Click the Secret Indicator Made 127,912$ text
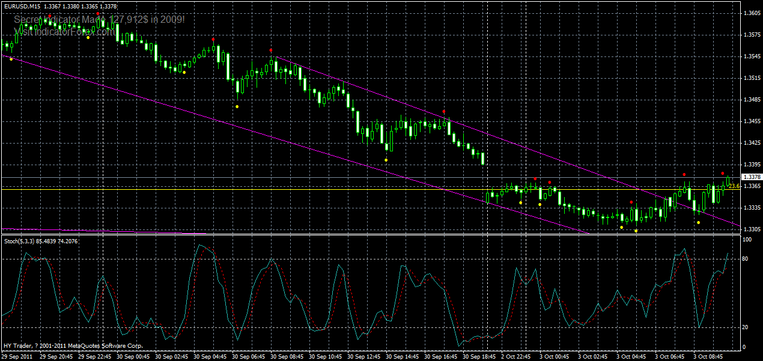Viewport: 763px width, 361px height. click(x=96, y=18)
